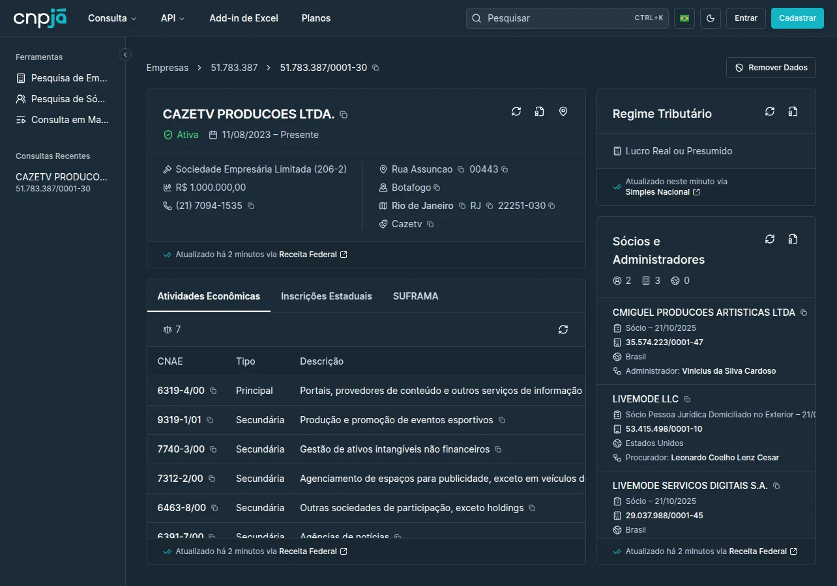The height and width of the screenshot is (586, 837).
Task: Copy CNAE code 7740-3/00
Action: click(213, 449)
